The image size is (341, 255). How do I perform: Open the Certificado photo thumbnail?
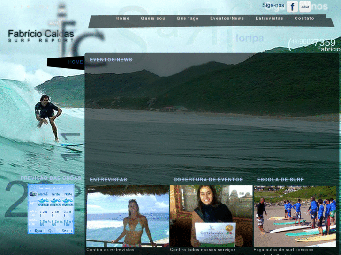coord(211,216)
